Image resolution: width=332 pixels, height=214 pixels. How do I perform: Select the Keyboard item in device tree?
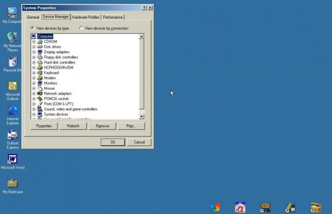[x=51, y=73]
